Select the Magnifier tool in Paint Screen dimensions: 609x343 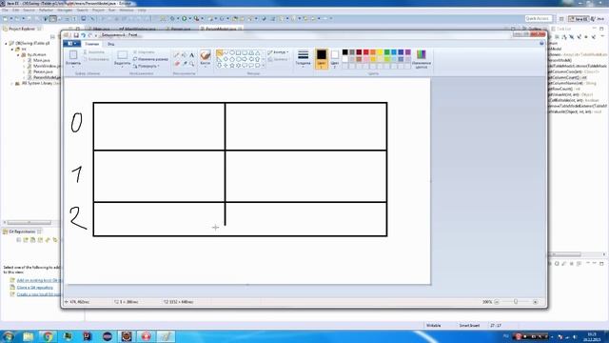click(x=191, y=63)
